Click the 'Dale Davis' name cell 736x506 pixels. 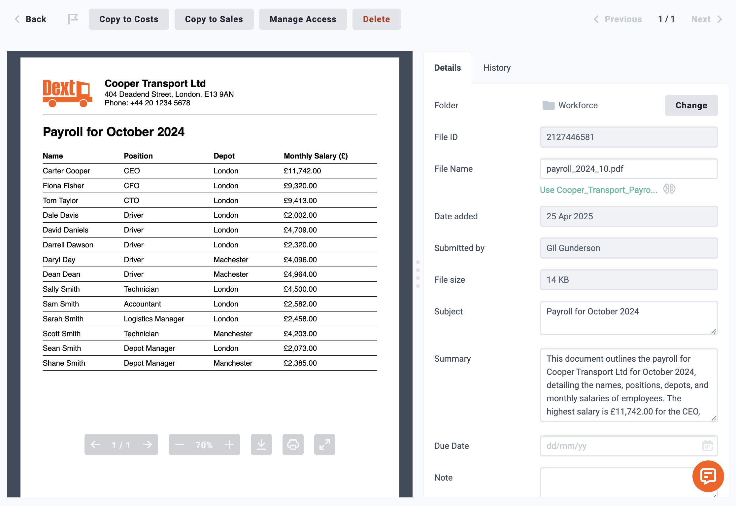(61, 215)
